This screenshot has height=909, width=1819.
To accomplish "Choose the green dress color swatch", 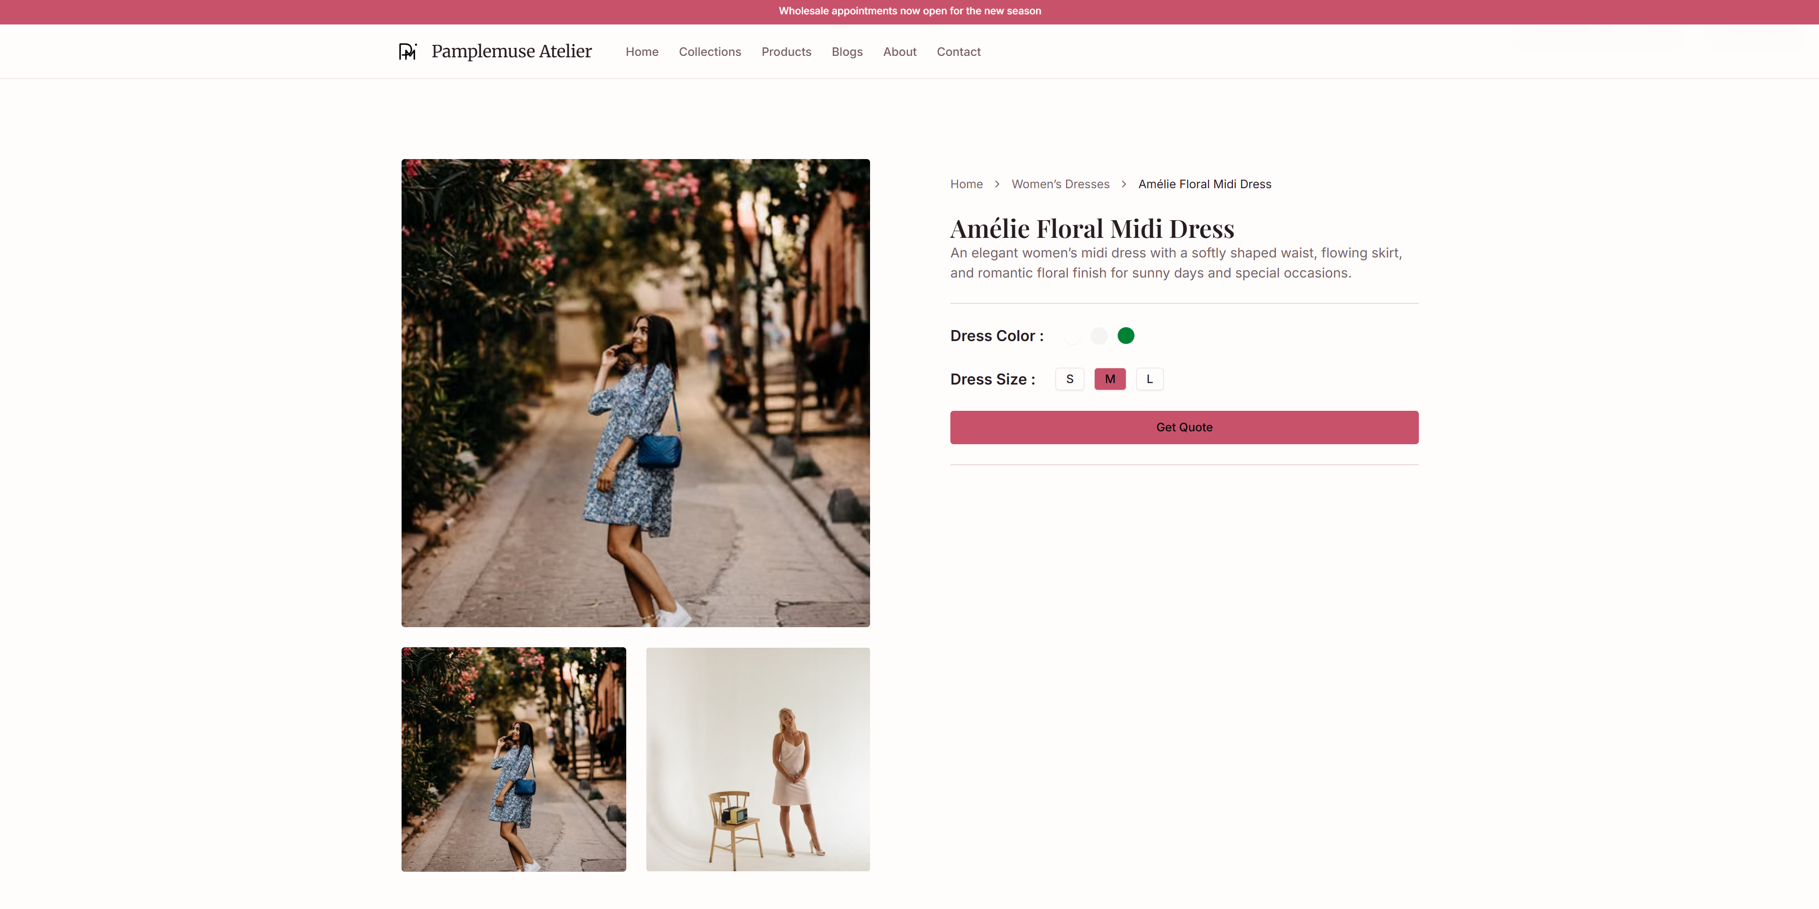I will pyautogui.click(x=1125, y=336).
